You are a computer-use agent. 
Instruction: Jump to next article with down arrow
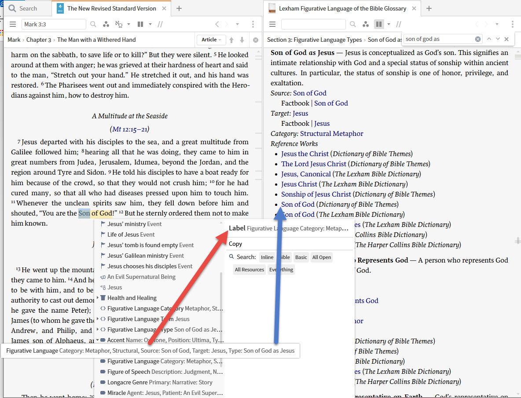(x=242, y=40)
